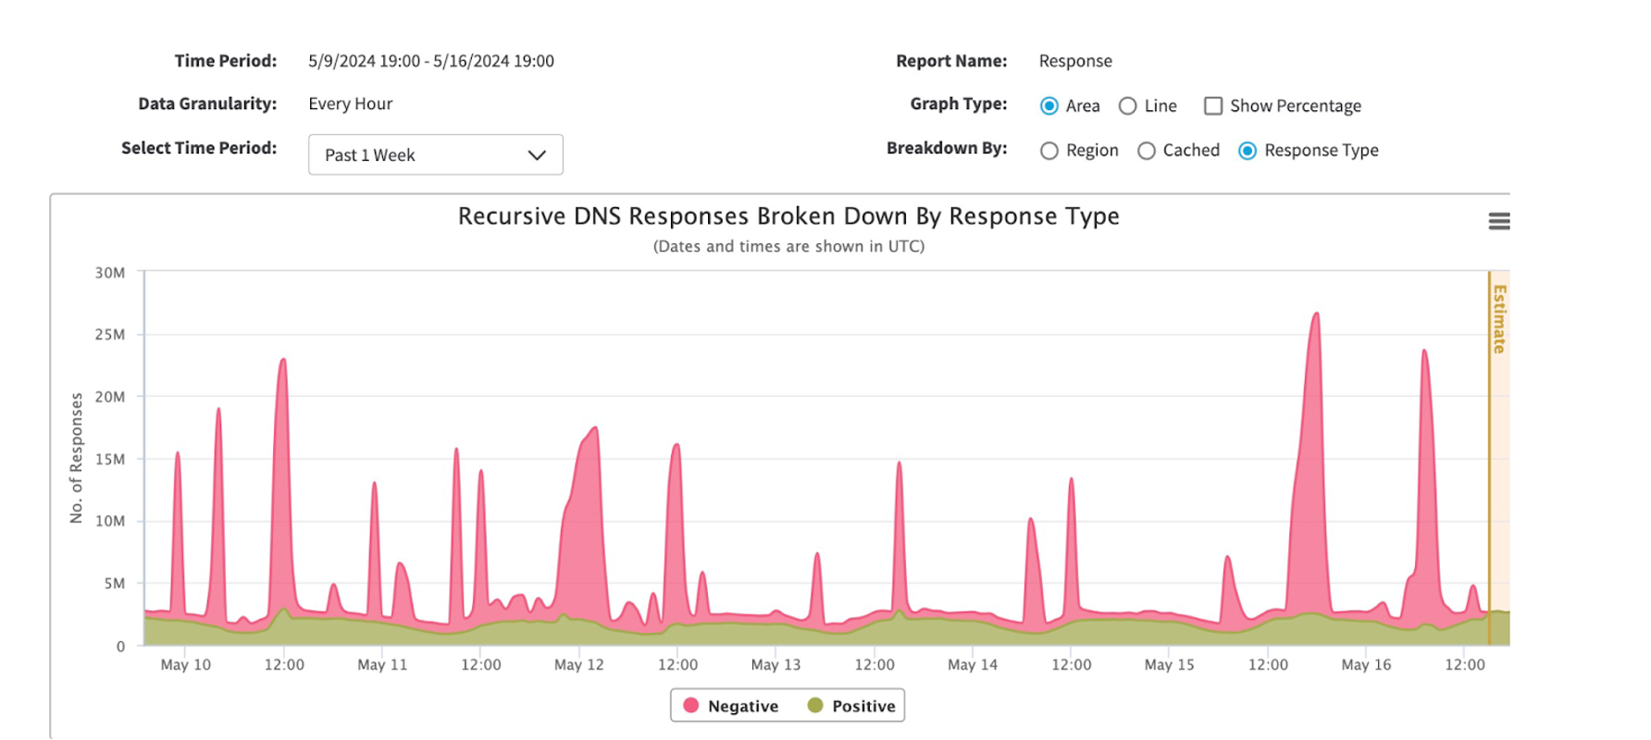
Task: Click the May 12 x-axis label
Action: pos(578,664)
